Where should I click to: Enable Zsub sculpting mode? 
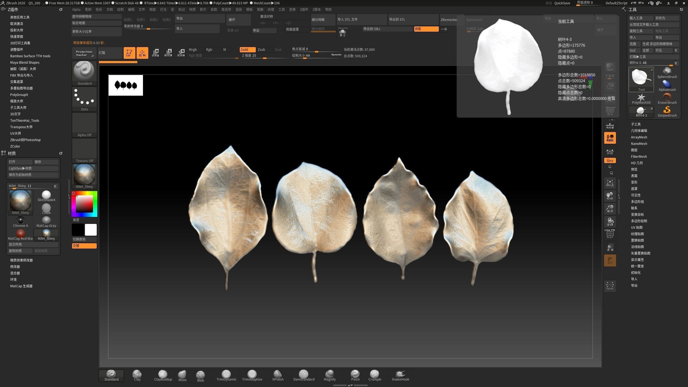click(x=261, y=49)
